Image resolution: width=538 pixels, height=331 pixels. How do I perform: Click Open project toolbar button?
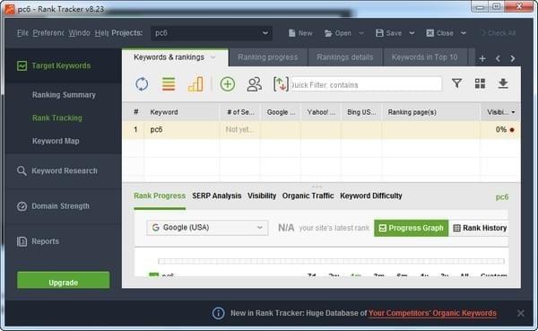pyautogui.click(x=338, y=33)
